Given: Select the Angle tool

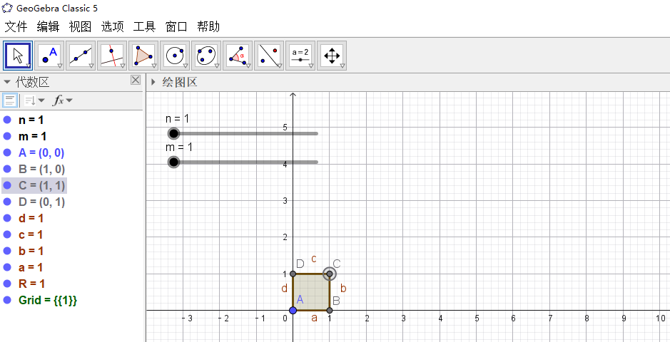Looking at the screenshot, I should click(238, 55).
